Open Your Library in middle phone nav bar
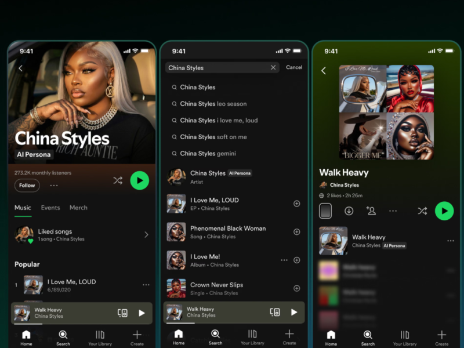 252,337
